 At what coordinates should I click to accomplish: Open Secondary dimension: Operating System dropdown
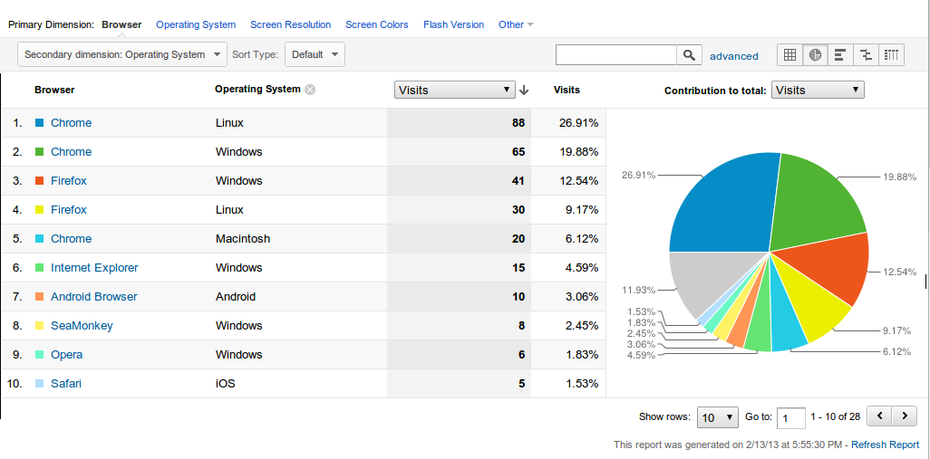tap(122, 54)
